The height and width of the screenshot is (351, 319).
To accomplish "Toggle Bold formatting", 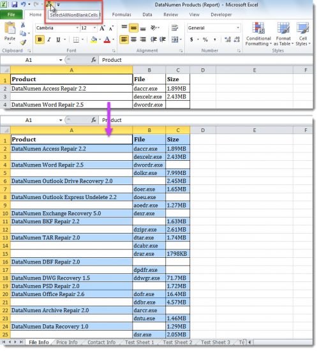I will click(x=40, y=40).
